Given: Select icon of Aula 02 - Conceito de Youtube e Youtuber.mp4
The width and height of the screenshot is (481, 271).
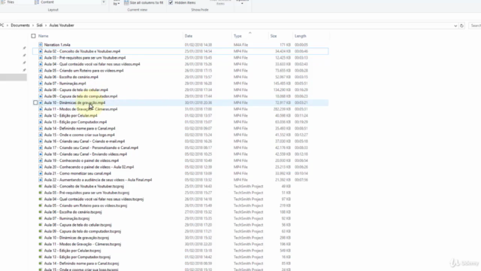Looking at the screenshot, I should 41,51.
